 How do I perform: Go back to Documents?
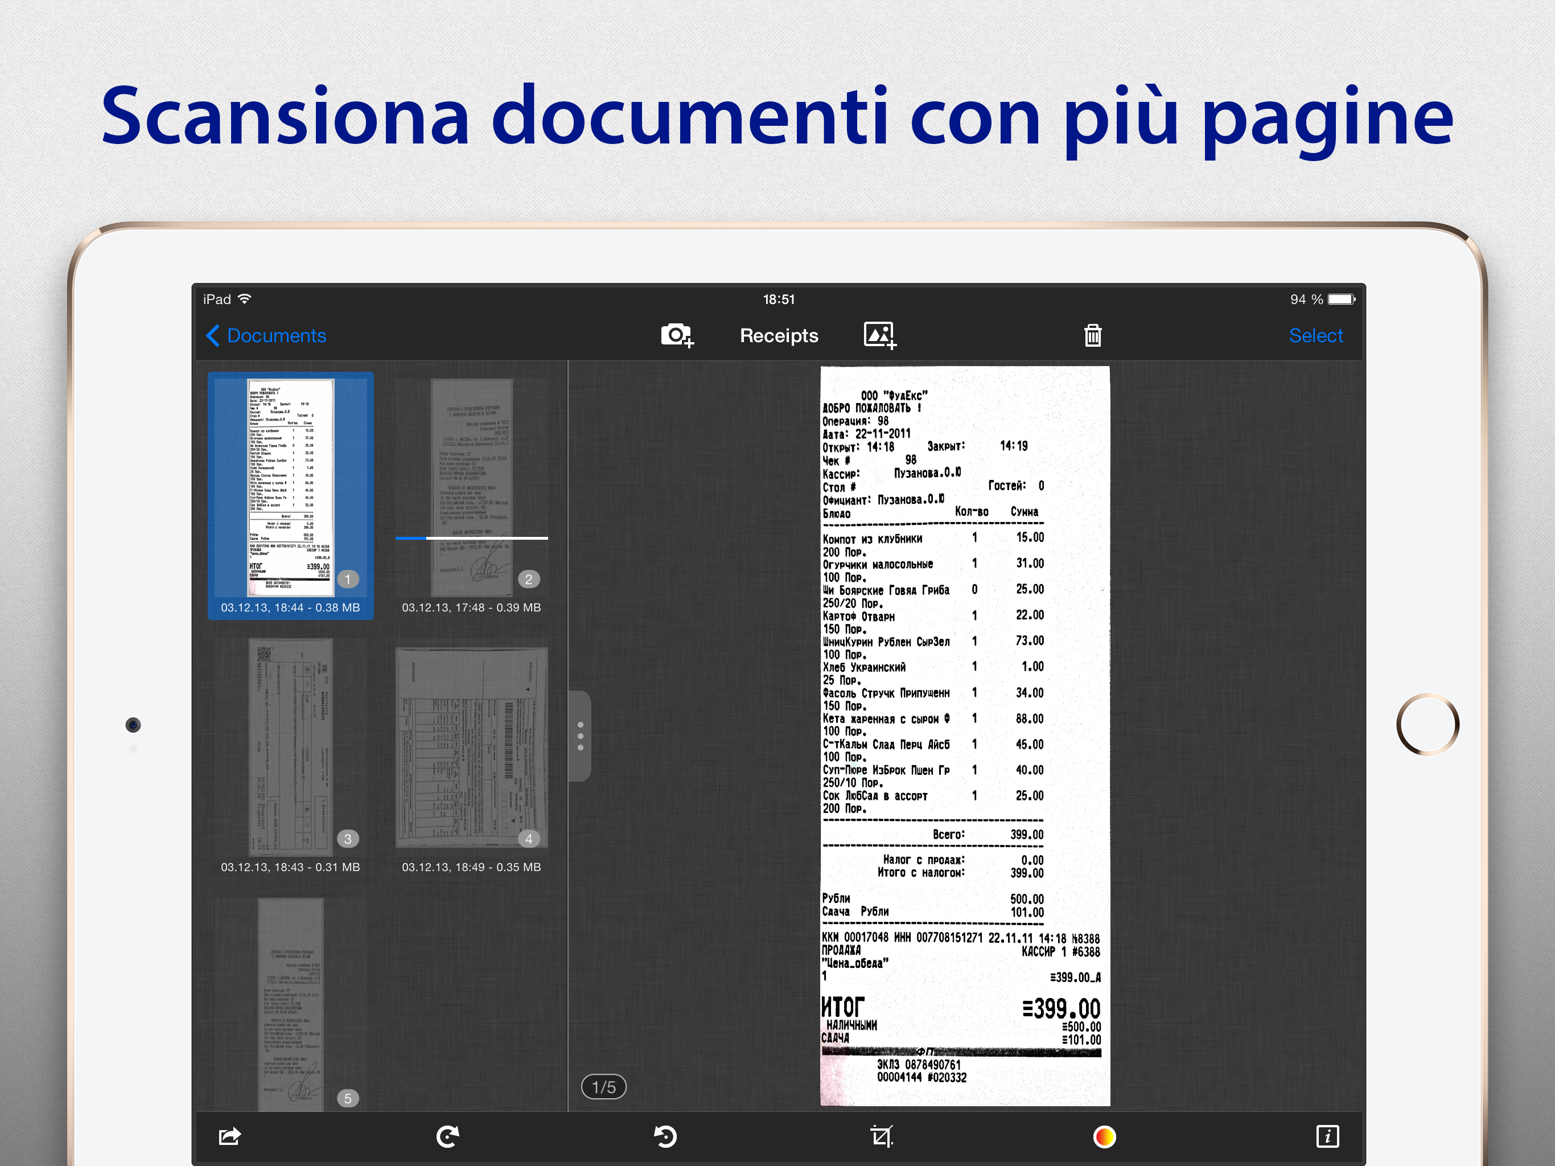pos(267,335)
